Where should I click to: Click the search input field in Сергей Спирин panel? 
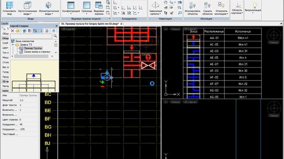(32, 36)
